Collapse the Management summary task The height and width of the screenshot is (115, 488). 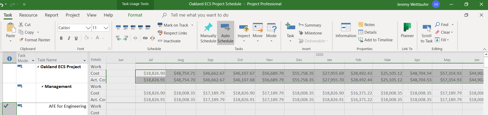pyautogui.click(x=42, y=87)
